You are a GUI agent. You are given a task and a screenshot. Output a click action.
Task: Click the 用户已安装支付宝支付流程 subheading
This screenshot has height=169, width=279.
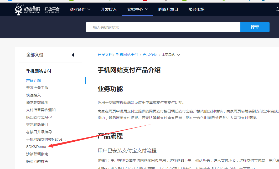[x=127, y=151]
